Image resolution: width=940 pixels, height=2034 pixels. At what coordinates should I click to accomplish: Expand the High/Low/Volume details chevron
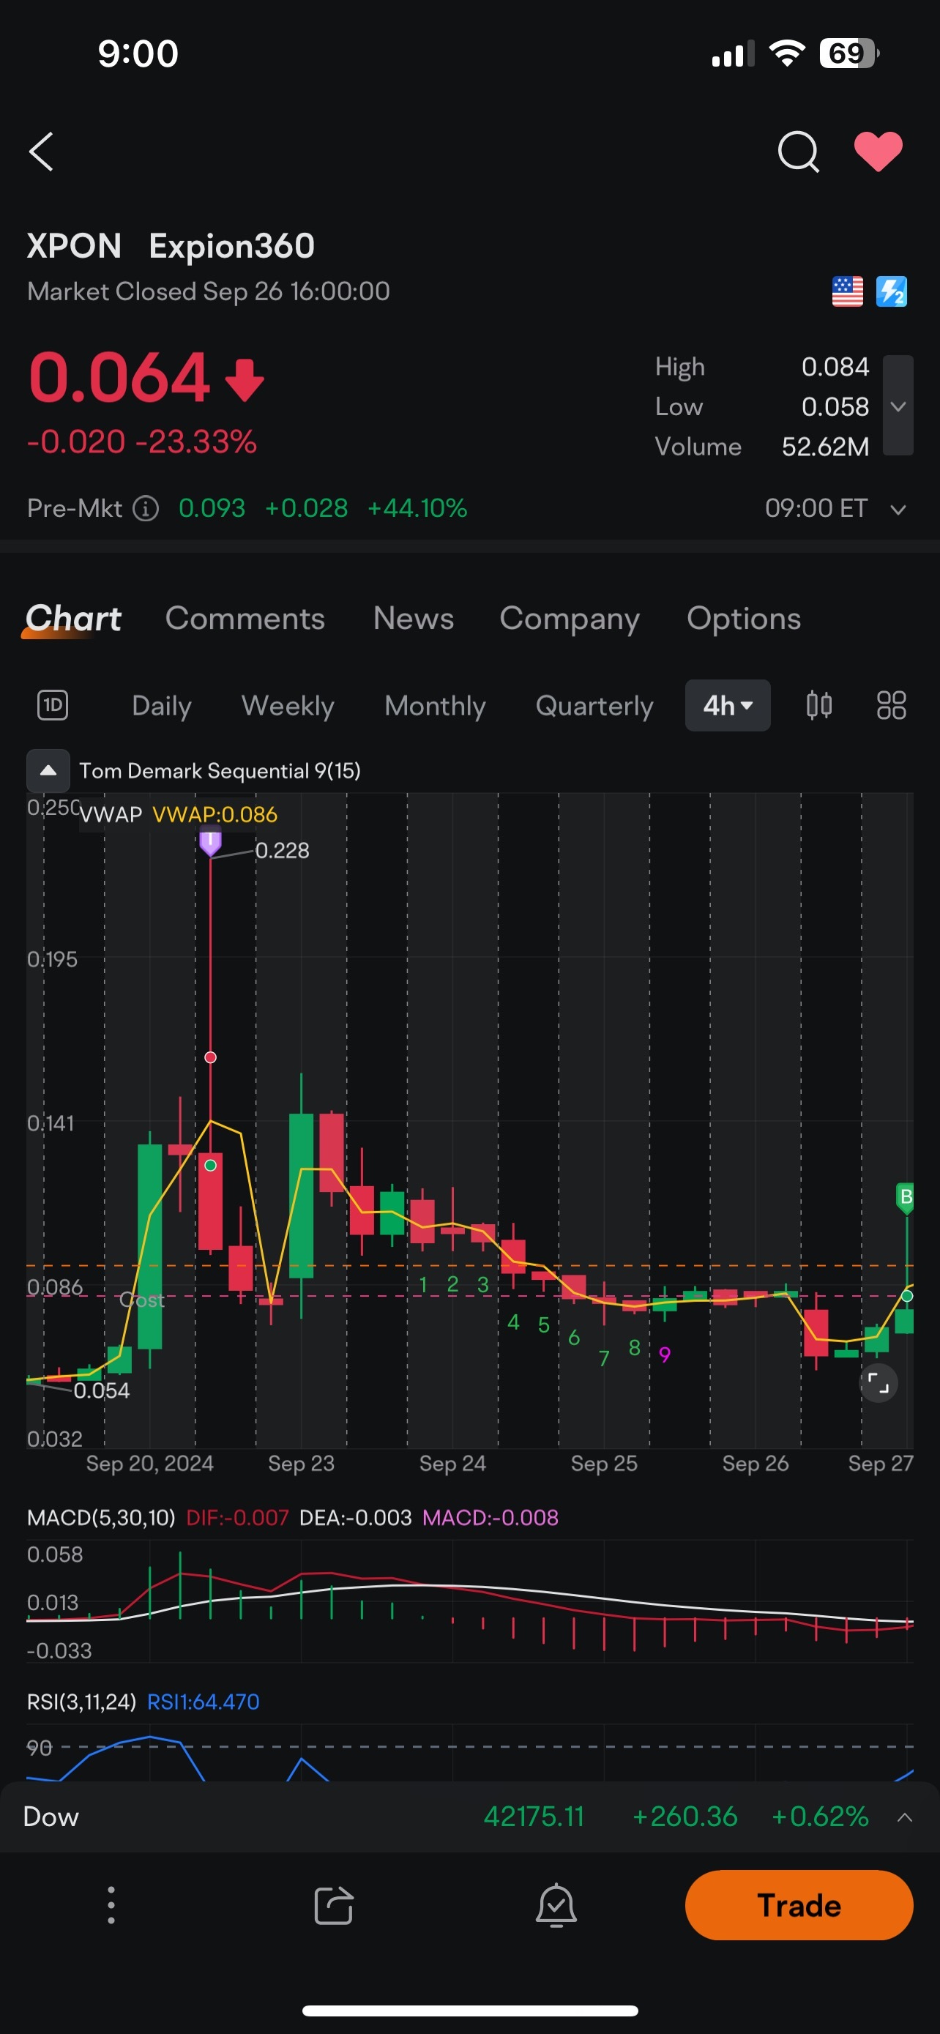(x=898, y=406)
